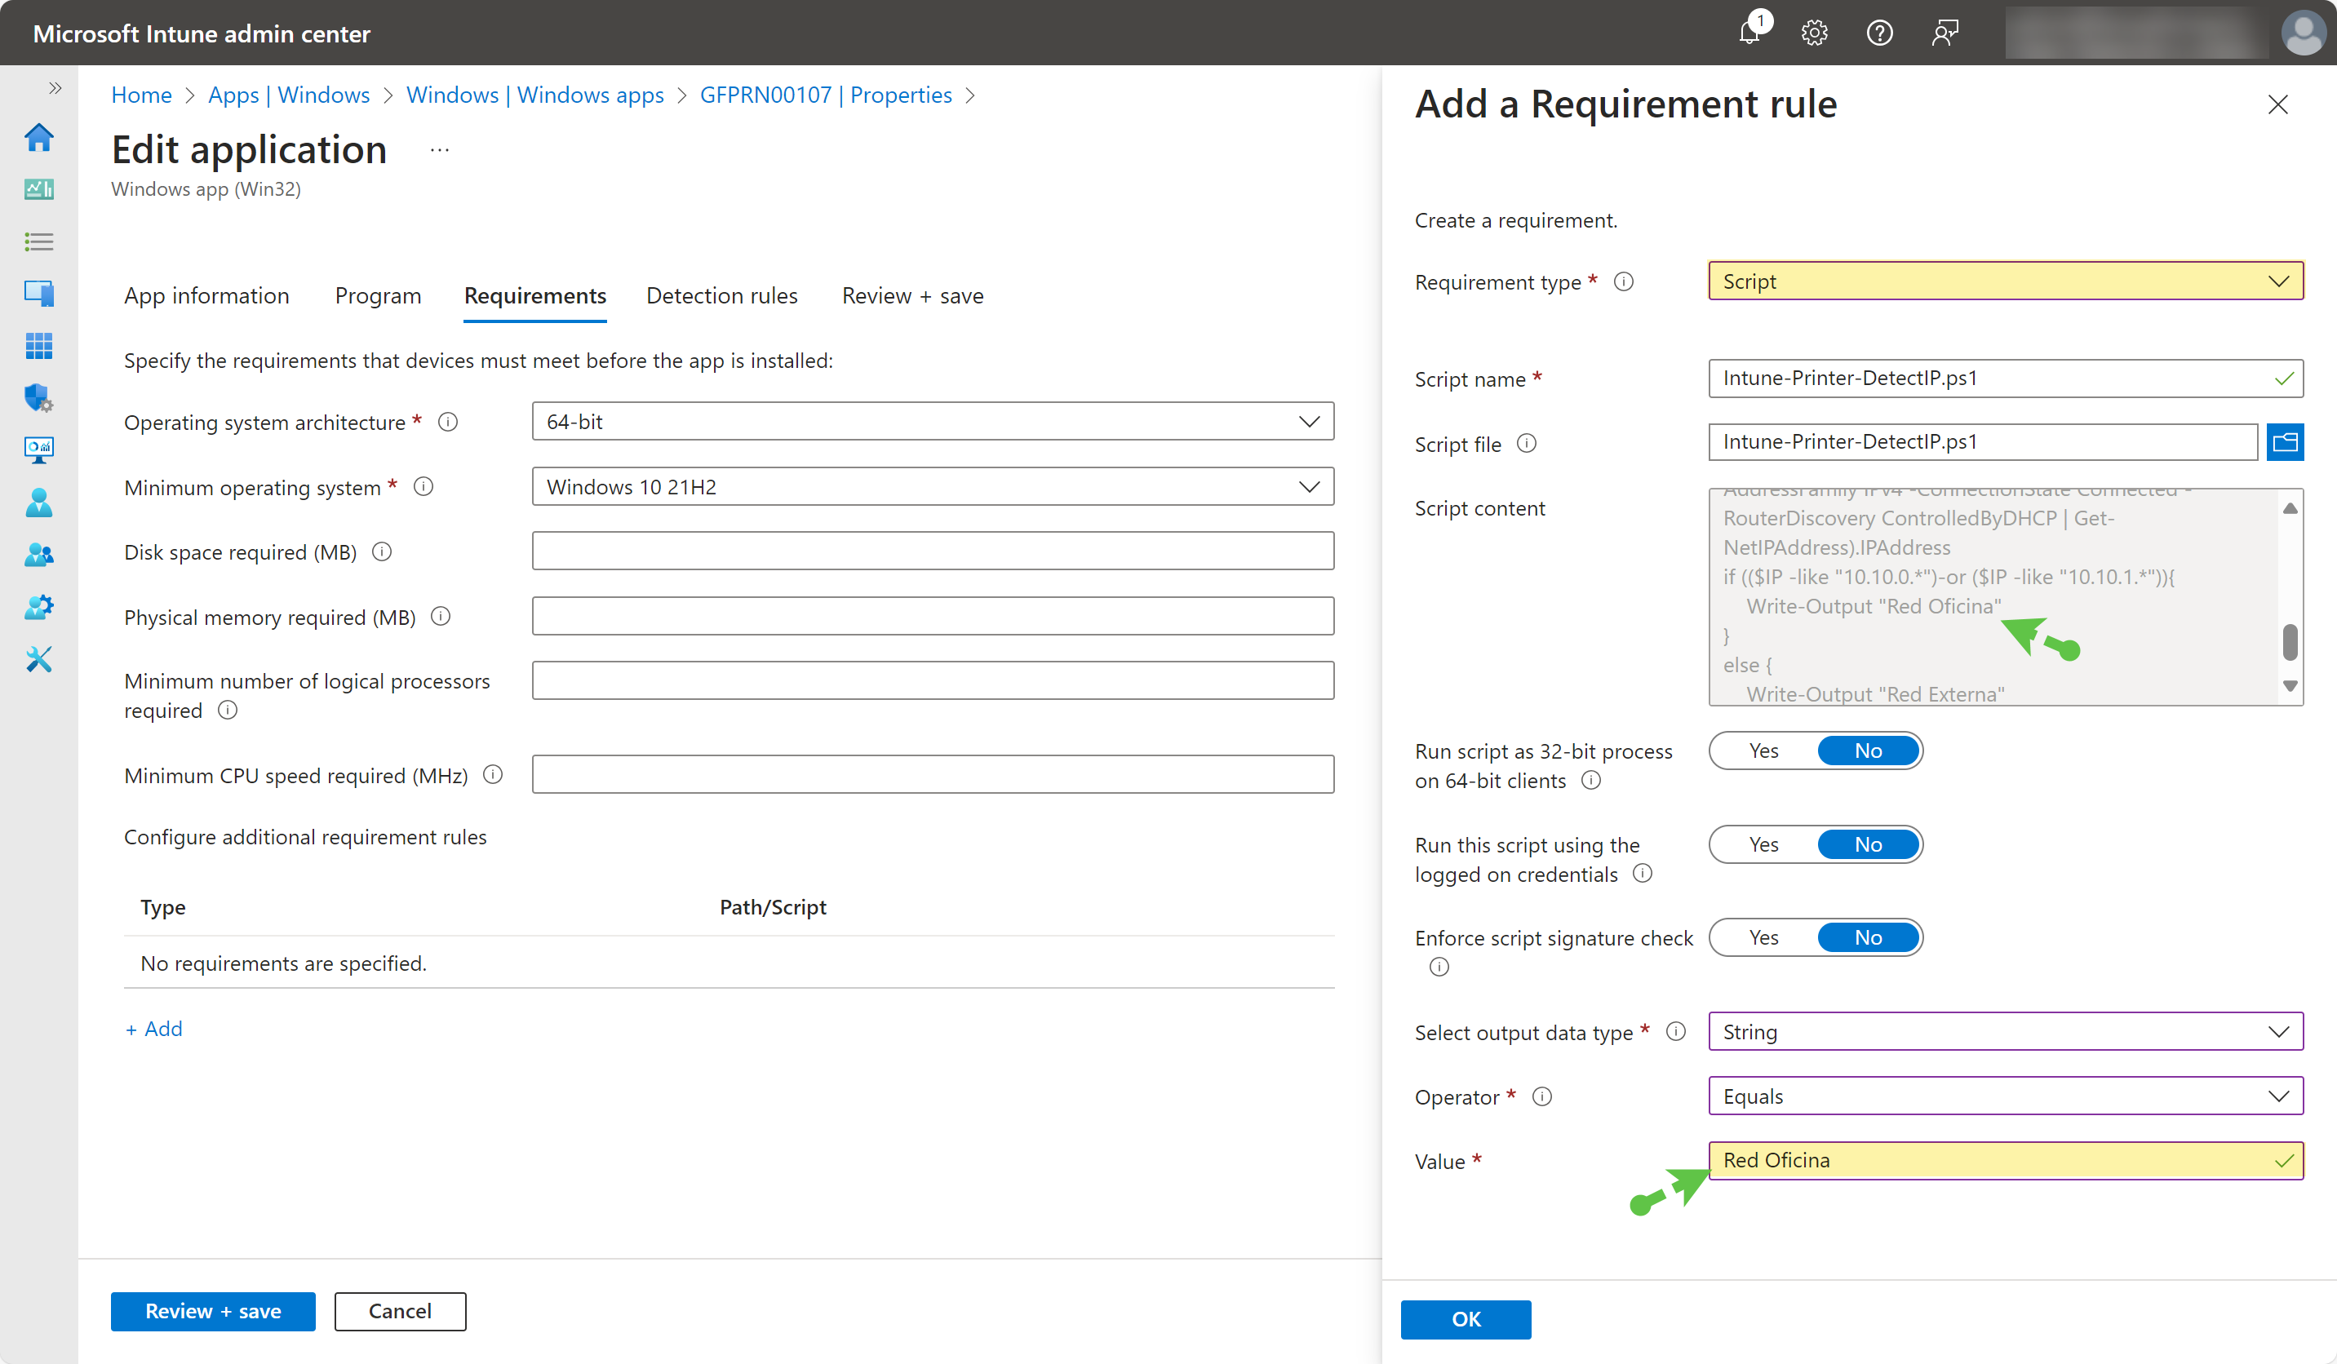Image resolution: width=2337 pixels, height=1364 pixels.
Task: Set script signature check to Yes
Action: pyautogui.click(x=1763, y=937)
